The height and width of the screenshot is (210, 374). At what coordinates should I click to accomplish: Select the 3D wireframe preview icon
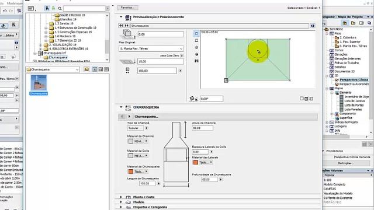pyautogui.click(x=196, y=47)
